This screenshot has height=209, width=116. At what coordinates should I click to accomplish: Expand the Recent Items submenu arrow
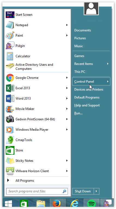(x=108, y=64)
